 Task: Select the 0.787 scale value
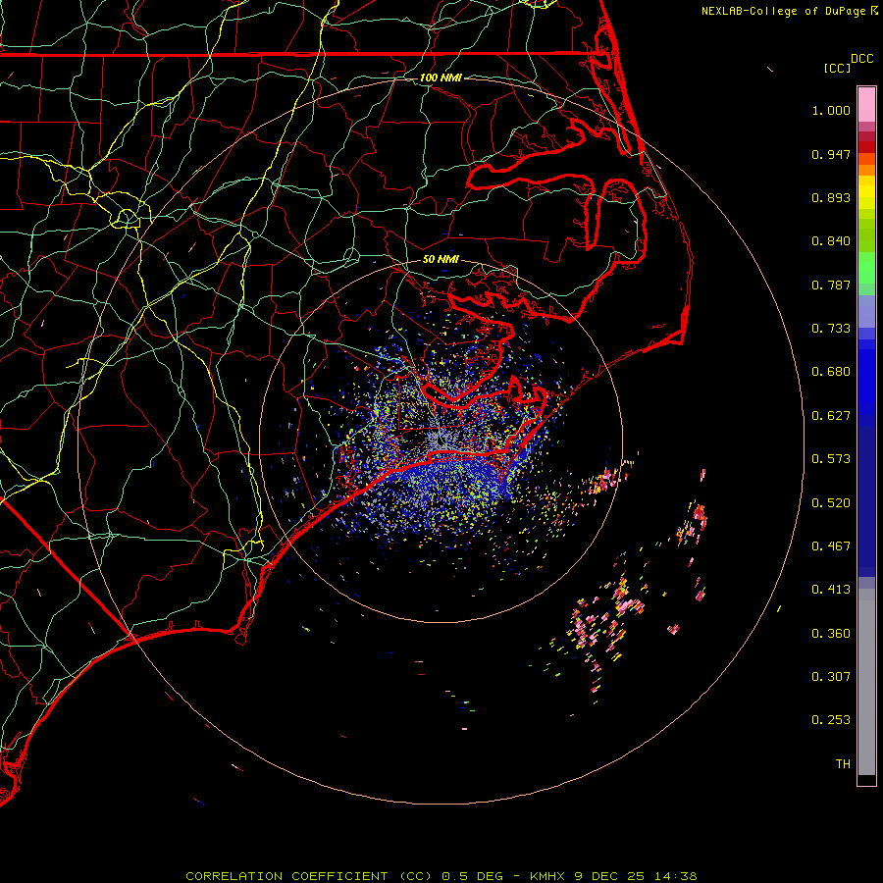[x=831, y=285]
